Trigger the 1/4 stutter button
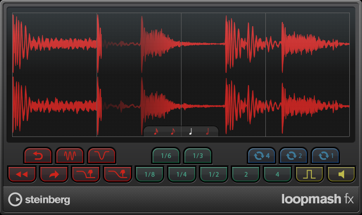 pos(181,174)
